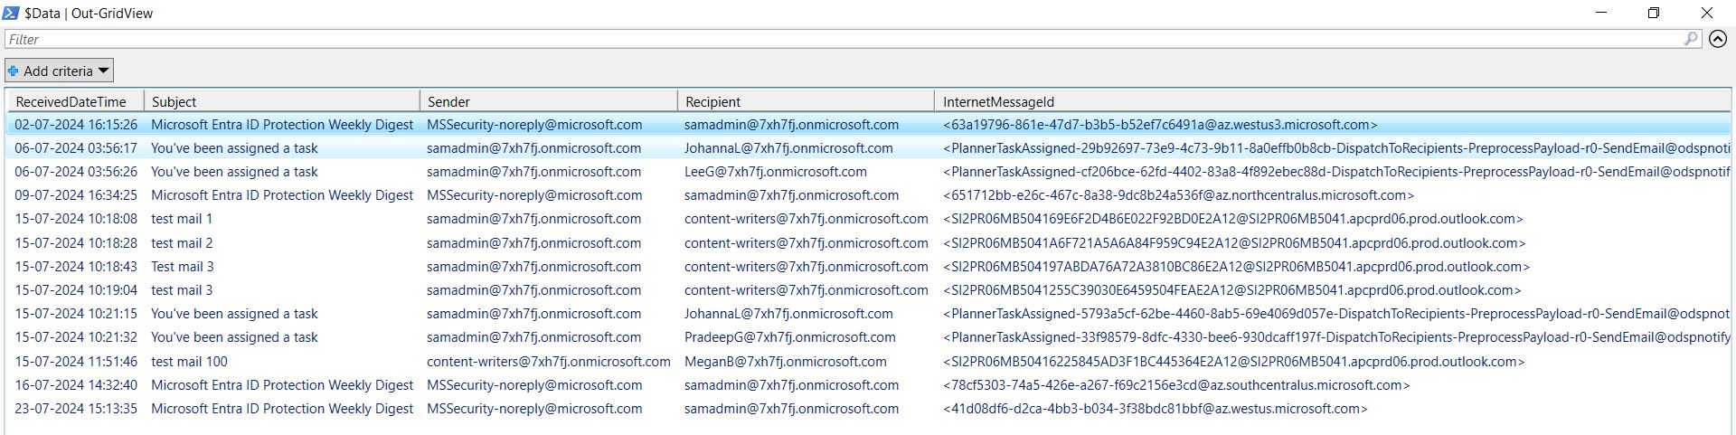Minimize the Out-GridView window
The image size is (1736, 435).
[x=1601, y=13]
